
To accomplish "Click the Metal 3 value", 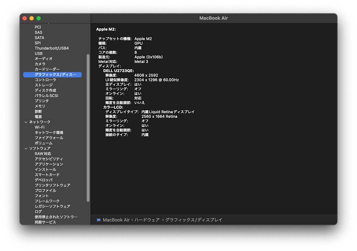I will (x=141, y=62).
